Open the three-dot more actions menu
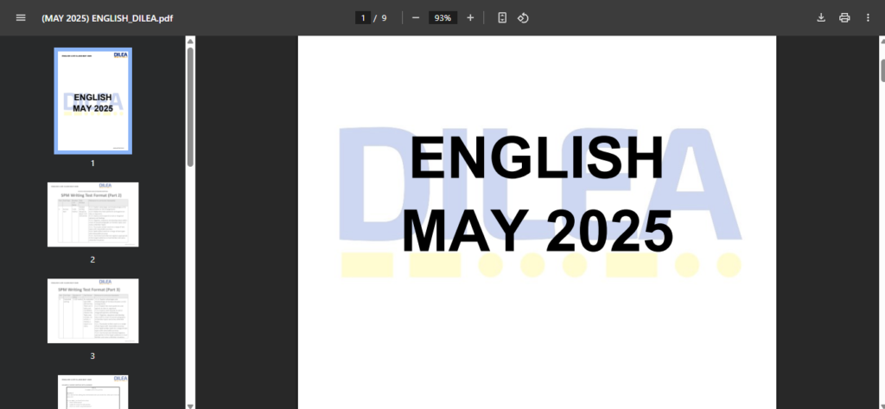885x409 pixels. (x=868, y=17)
